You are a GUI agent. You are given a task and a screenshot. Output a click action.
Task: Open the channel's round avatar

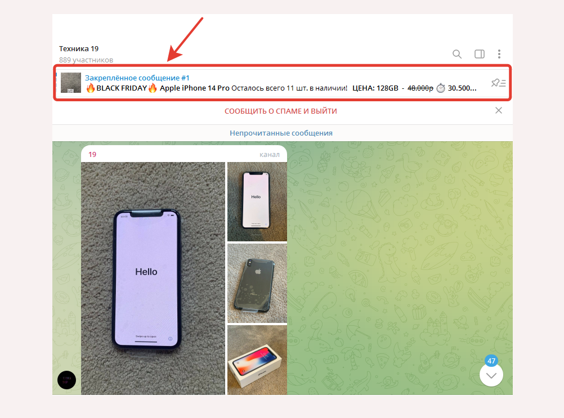click(x=66, y=380)
